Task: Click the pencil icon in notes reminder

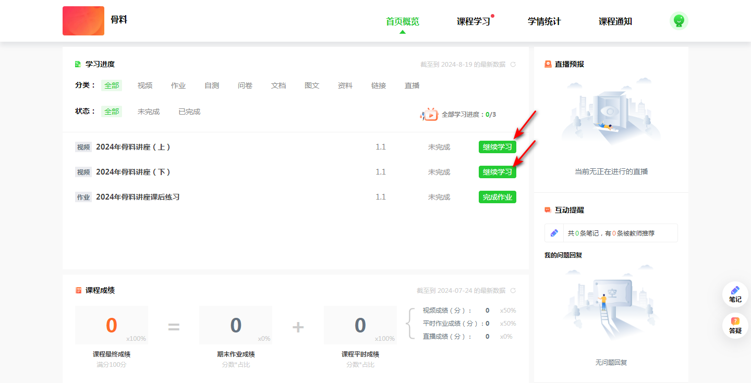Action: [554, 233]
